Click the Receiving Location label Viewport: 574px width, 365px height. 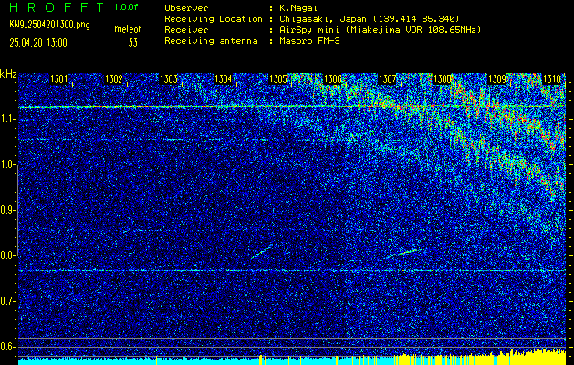(214, 19)
